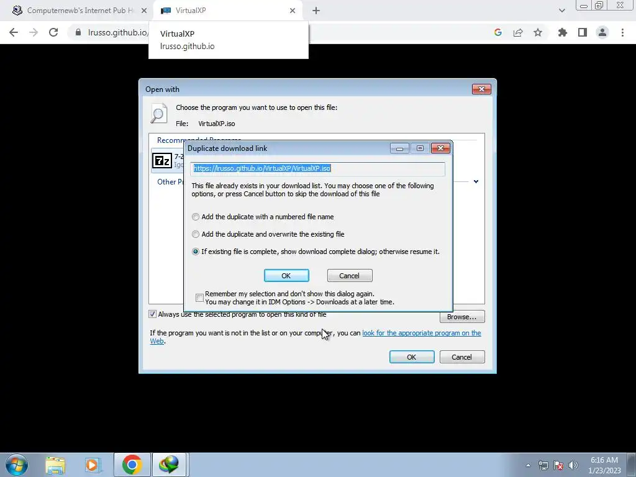This screenshot has height=477, width=636.
Task: Click the Chrome address bar URL
Action: (118, 32)
